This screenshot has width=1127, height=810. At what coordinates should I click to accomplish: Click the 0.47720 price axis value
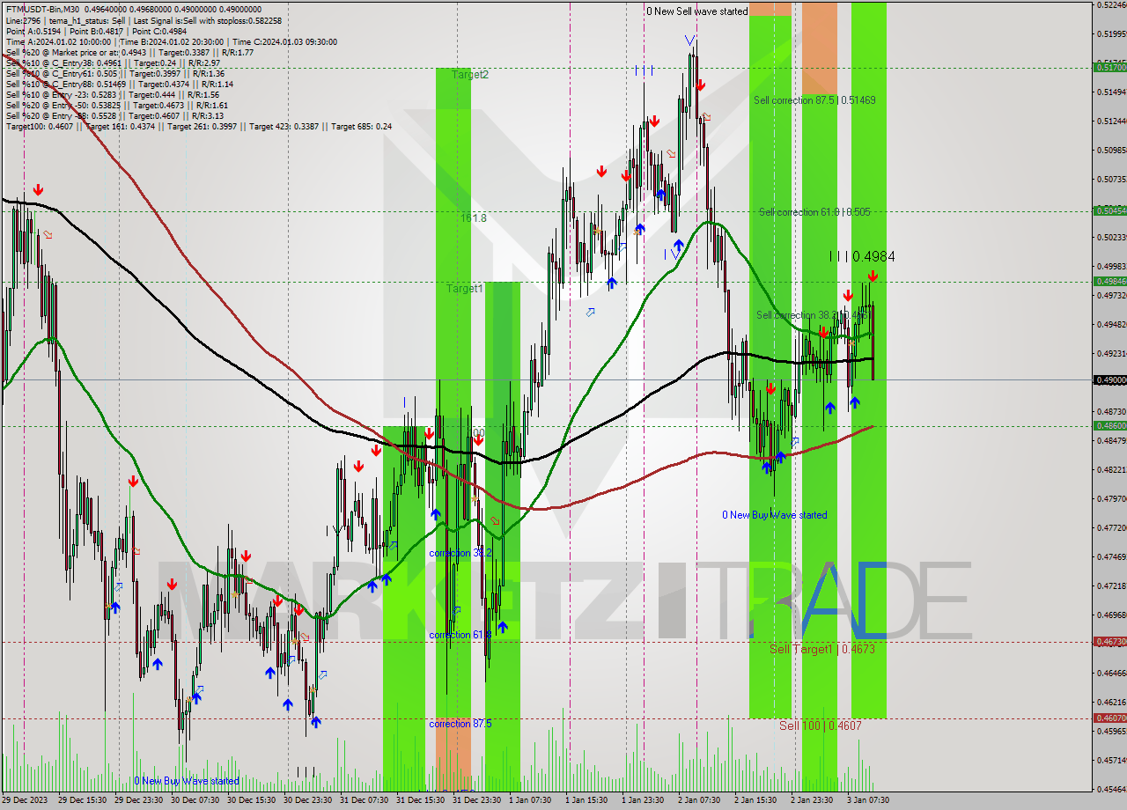point(1111,527)
